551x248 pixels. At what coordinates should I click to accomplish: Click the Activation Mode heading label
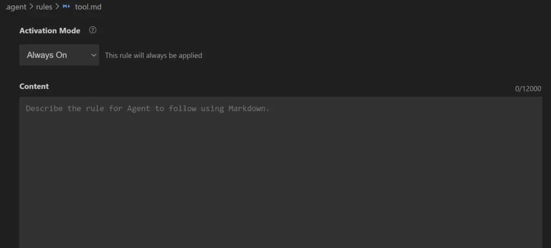click(x=50, y=31)
